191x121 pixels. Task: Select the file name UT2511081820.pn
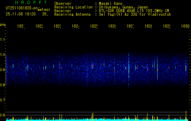22,8
